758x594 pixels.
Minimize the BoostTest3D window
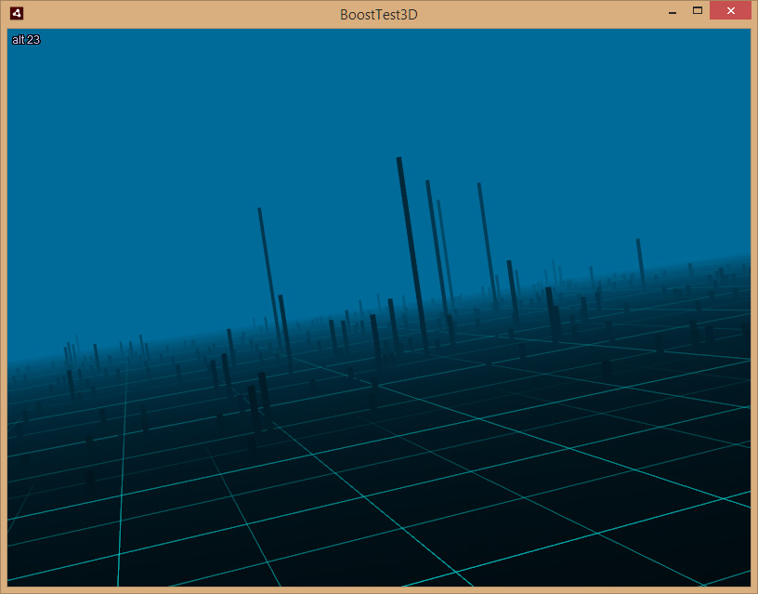pyautogui.click(x=673, y=11)
